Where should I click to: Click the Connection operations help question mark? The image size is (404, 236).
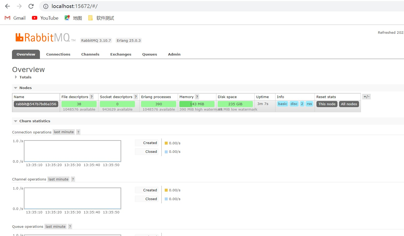pos(78,132)
